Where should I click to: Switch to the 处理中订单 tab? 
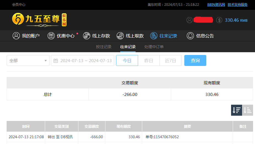[154, 47]
